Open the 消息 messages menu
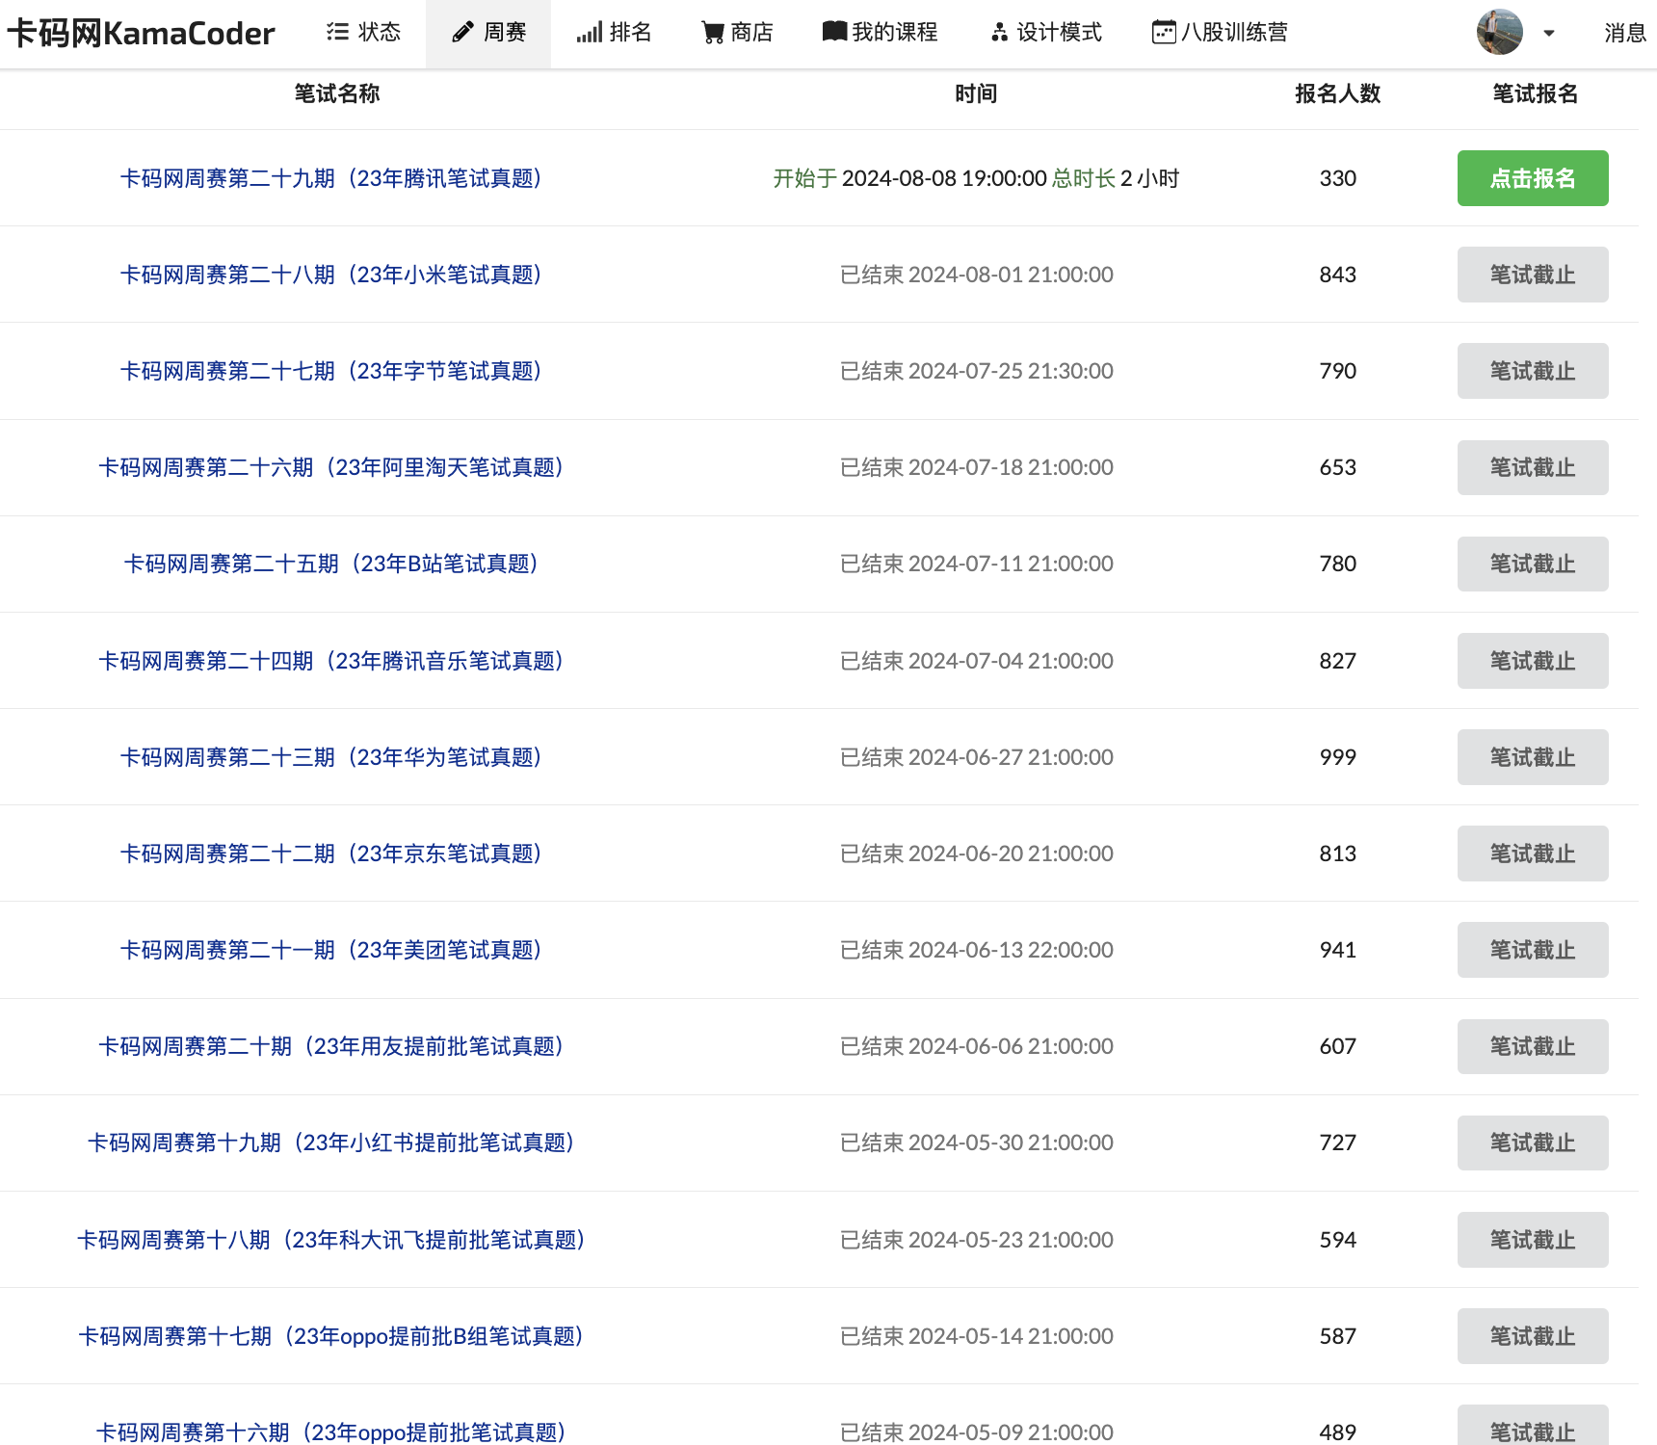The image size is (1657, 1445). (x=1625, y=33)
